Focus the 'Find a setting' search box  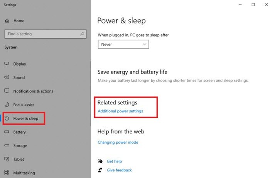click(42, 34)
